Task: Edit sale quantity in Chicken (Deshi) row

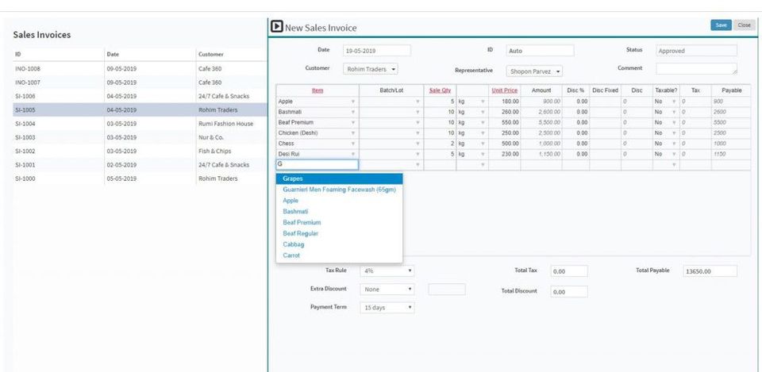Action: point(441,133)
